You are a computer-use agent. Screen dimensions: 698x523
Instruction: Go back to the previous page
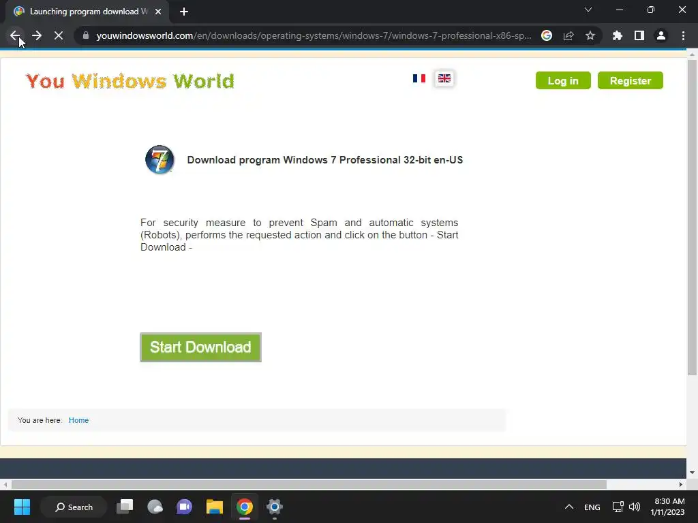[15, 35]
